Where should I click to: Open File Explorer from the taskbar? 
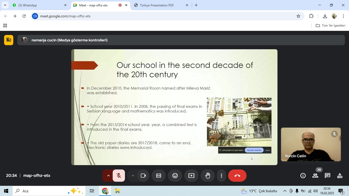117,191
